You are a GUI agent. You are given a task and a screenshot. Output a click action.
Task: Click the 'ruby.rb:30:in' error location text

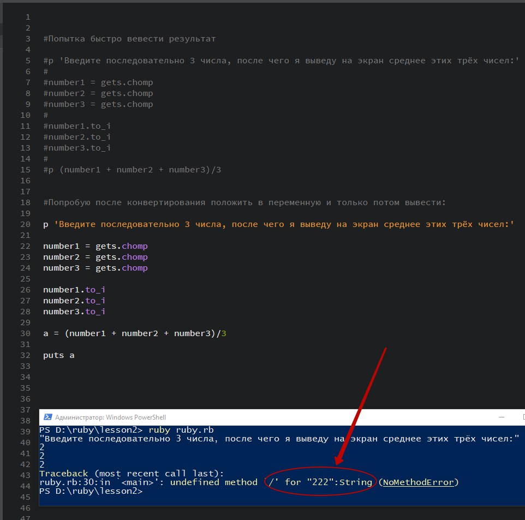pyautogui.click(x=75, y=482)
